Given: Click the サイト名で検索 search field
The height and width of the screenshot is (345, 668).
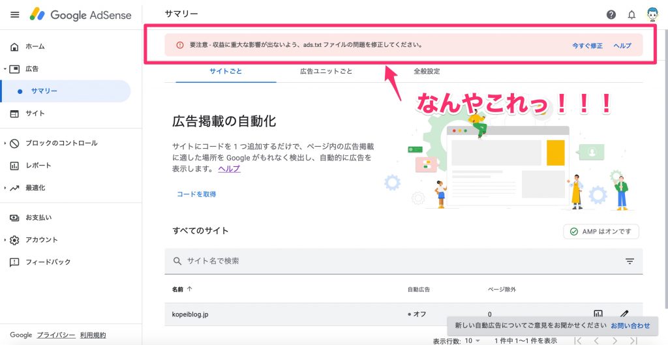Looking at the screenshot, I should pyautogui.click(x=391, y=261).
